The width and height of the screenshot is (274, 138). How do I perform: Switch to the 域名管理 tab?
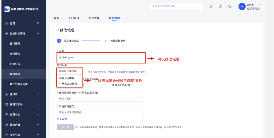click(x=114, y=18)
